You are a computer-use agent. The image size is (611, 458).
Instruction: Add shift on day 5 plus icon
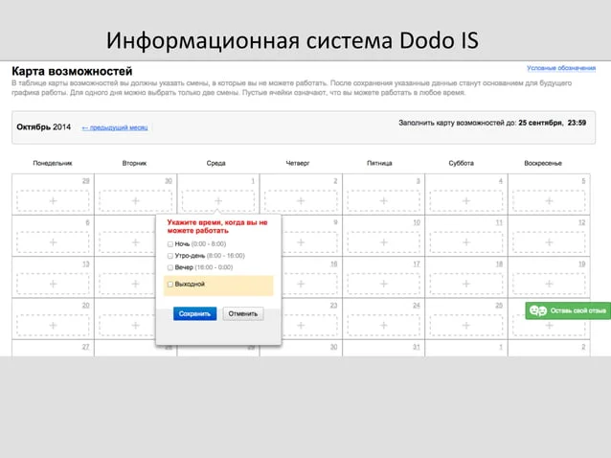pyautogui.click(x=549, y=201)
